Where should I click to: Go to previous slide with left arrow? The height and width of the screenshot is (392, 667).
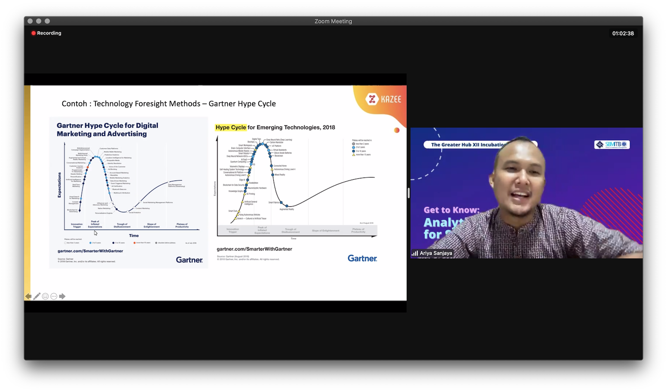click(x=28, y=296)
